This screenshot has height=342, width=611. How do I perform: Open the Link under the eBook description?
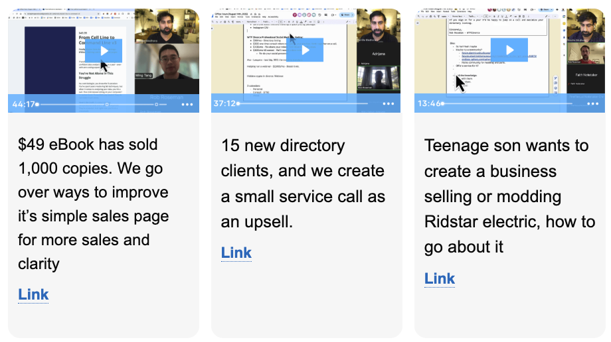click(x=33, y=294)
